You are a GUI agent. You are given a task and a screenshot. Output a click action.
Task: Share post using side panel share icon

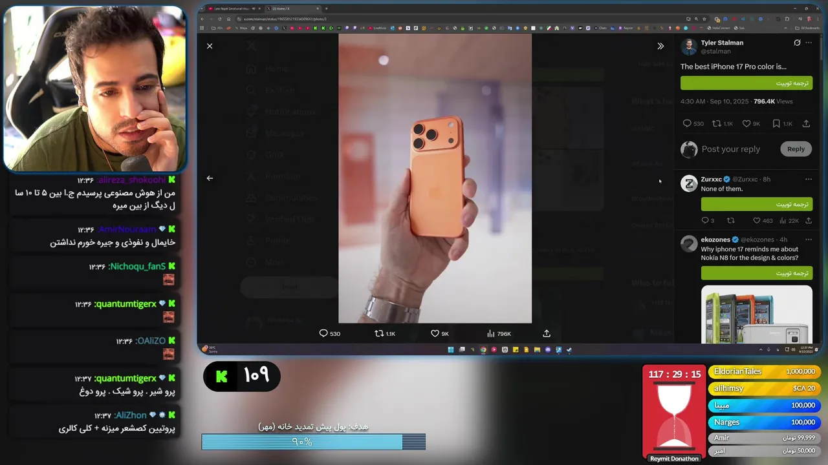(x=806, y=123)
